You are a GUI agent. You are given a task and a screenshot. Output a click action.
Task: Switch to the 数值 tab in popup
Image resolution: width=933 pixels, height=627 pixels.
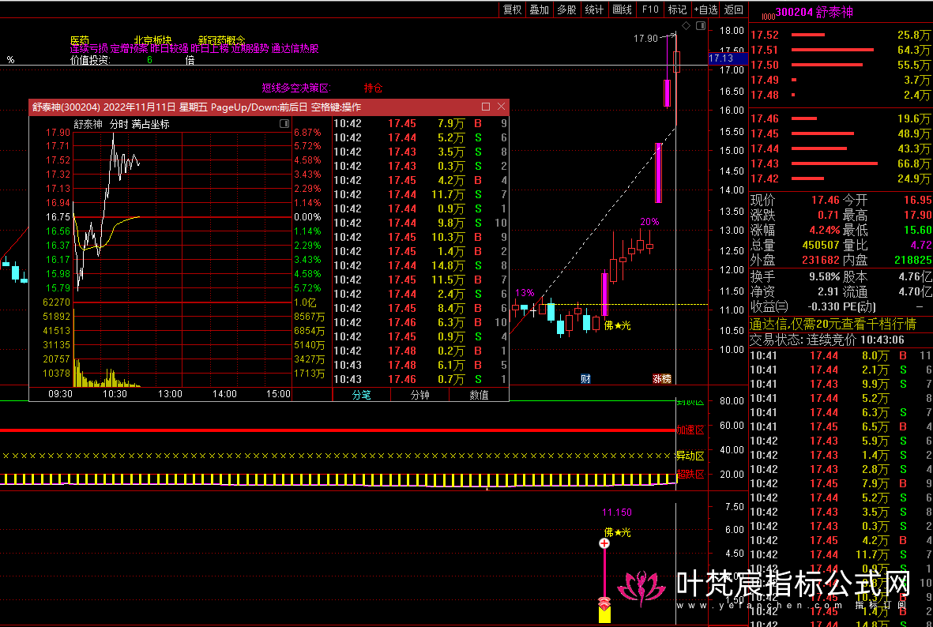[479, 394]
